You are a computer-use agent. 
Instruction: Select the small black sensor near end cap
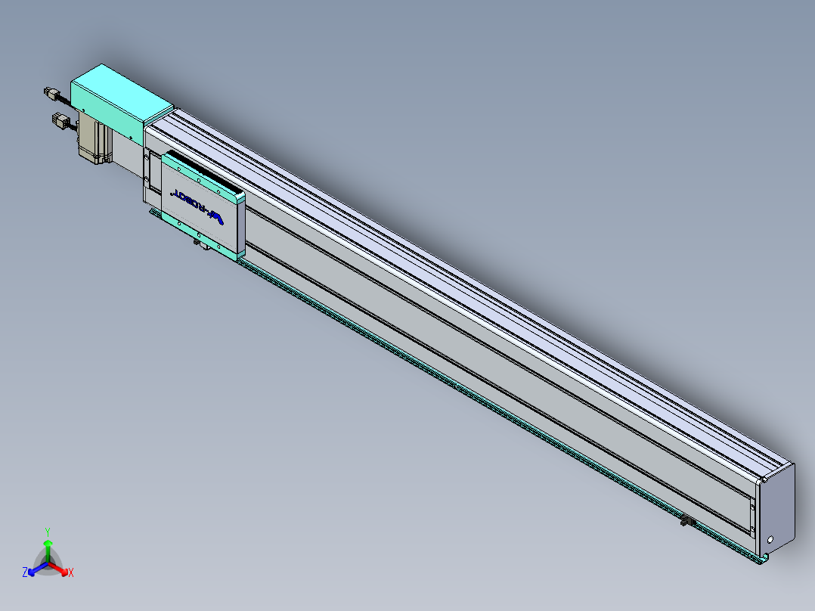click(x=688, y=520)
